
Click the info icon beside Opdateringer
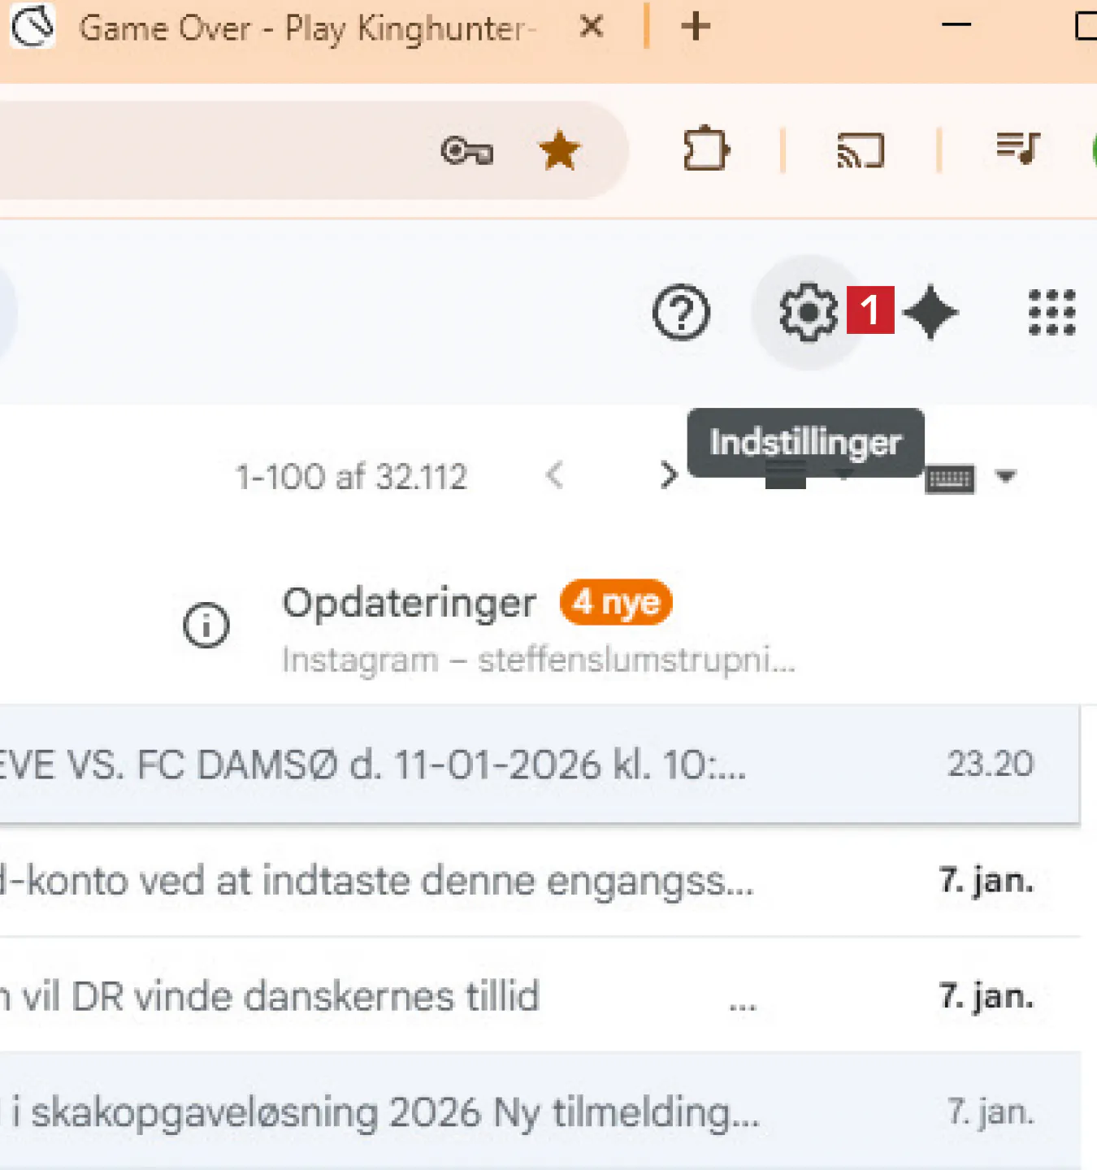coord(206,626)
